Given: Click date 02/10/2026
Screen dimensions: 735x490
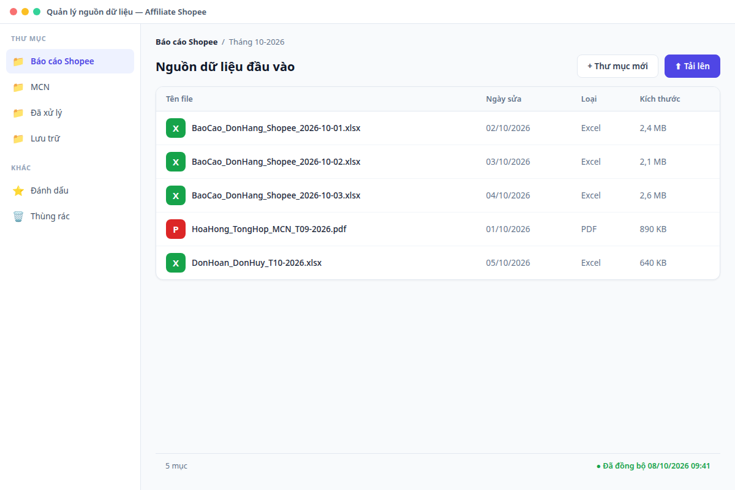Looking at the screenshot, I should click(508, 128).
